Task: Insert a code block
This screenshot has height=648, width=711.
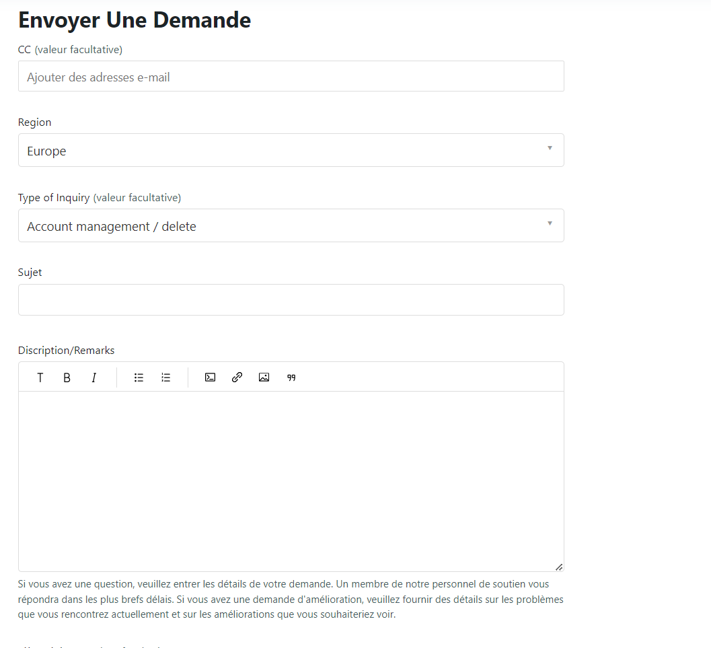Action: [x=210, y=377]
